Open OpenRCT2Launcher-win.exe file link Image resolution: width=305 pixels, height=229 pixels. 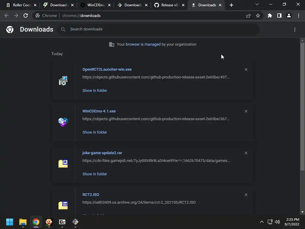(107, 69)
